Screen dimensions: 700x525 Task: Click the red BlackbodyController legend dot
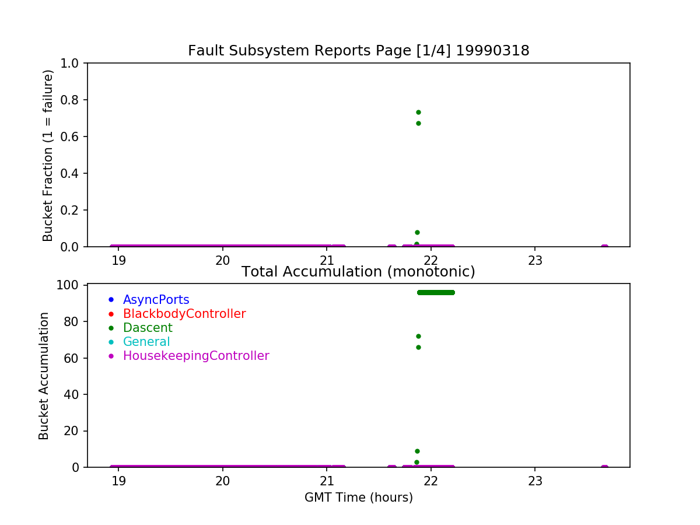[x=111, y=314]
